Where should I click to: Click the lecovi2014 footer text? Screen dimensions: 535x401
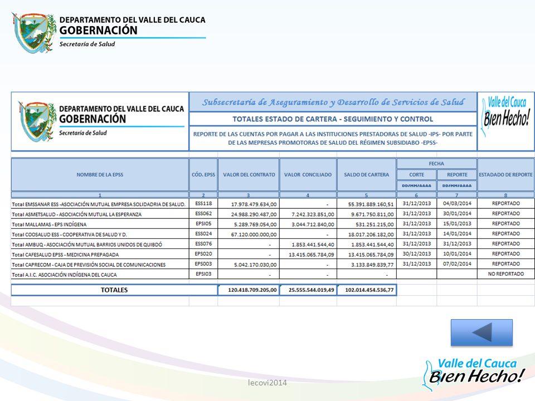(x=267, y=383)
